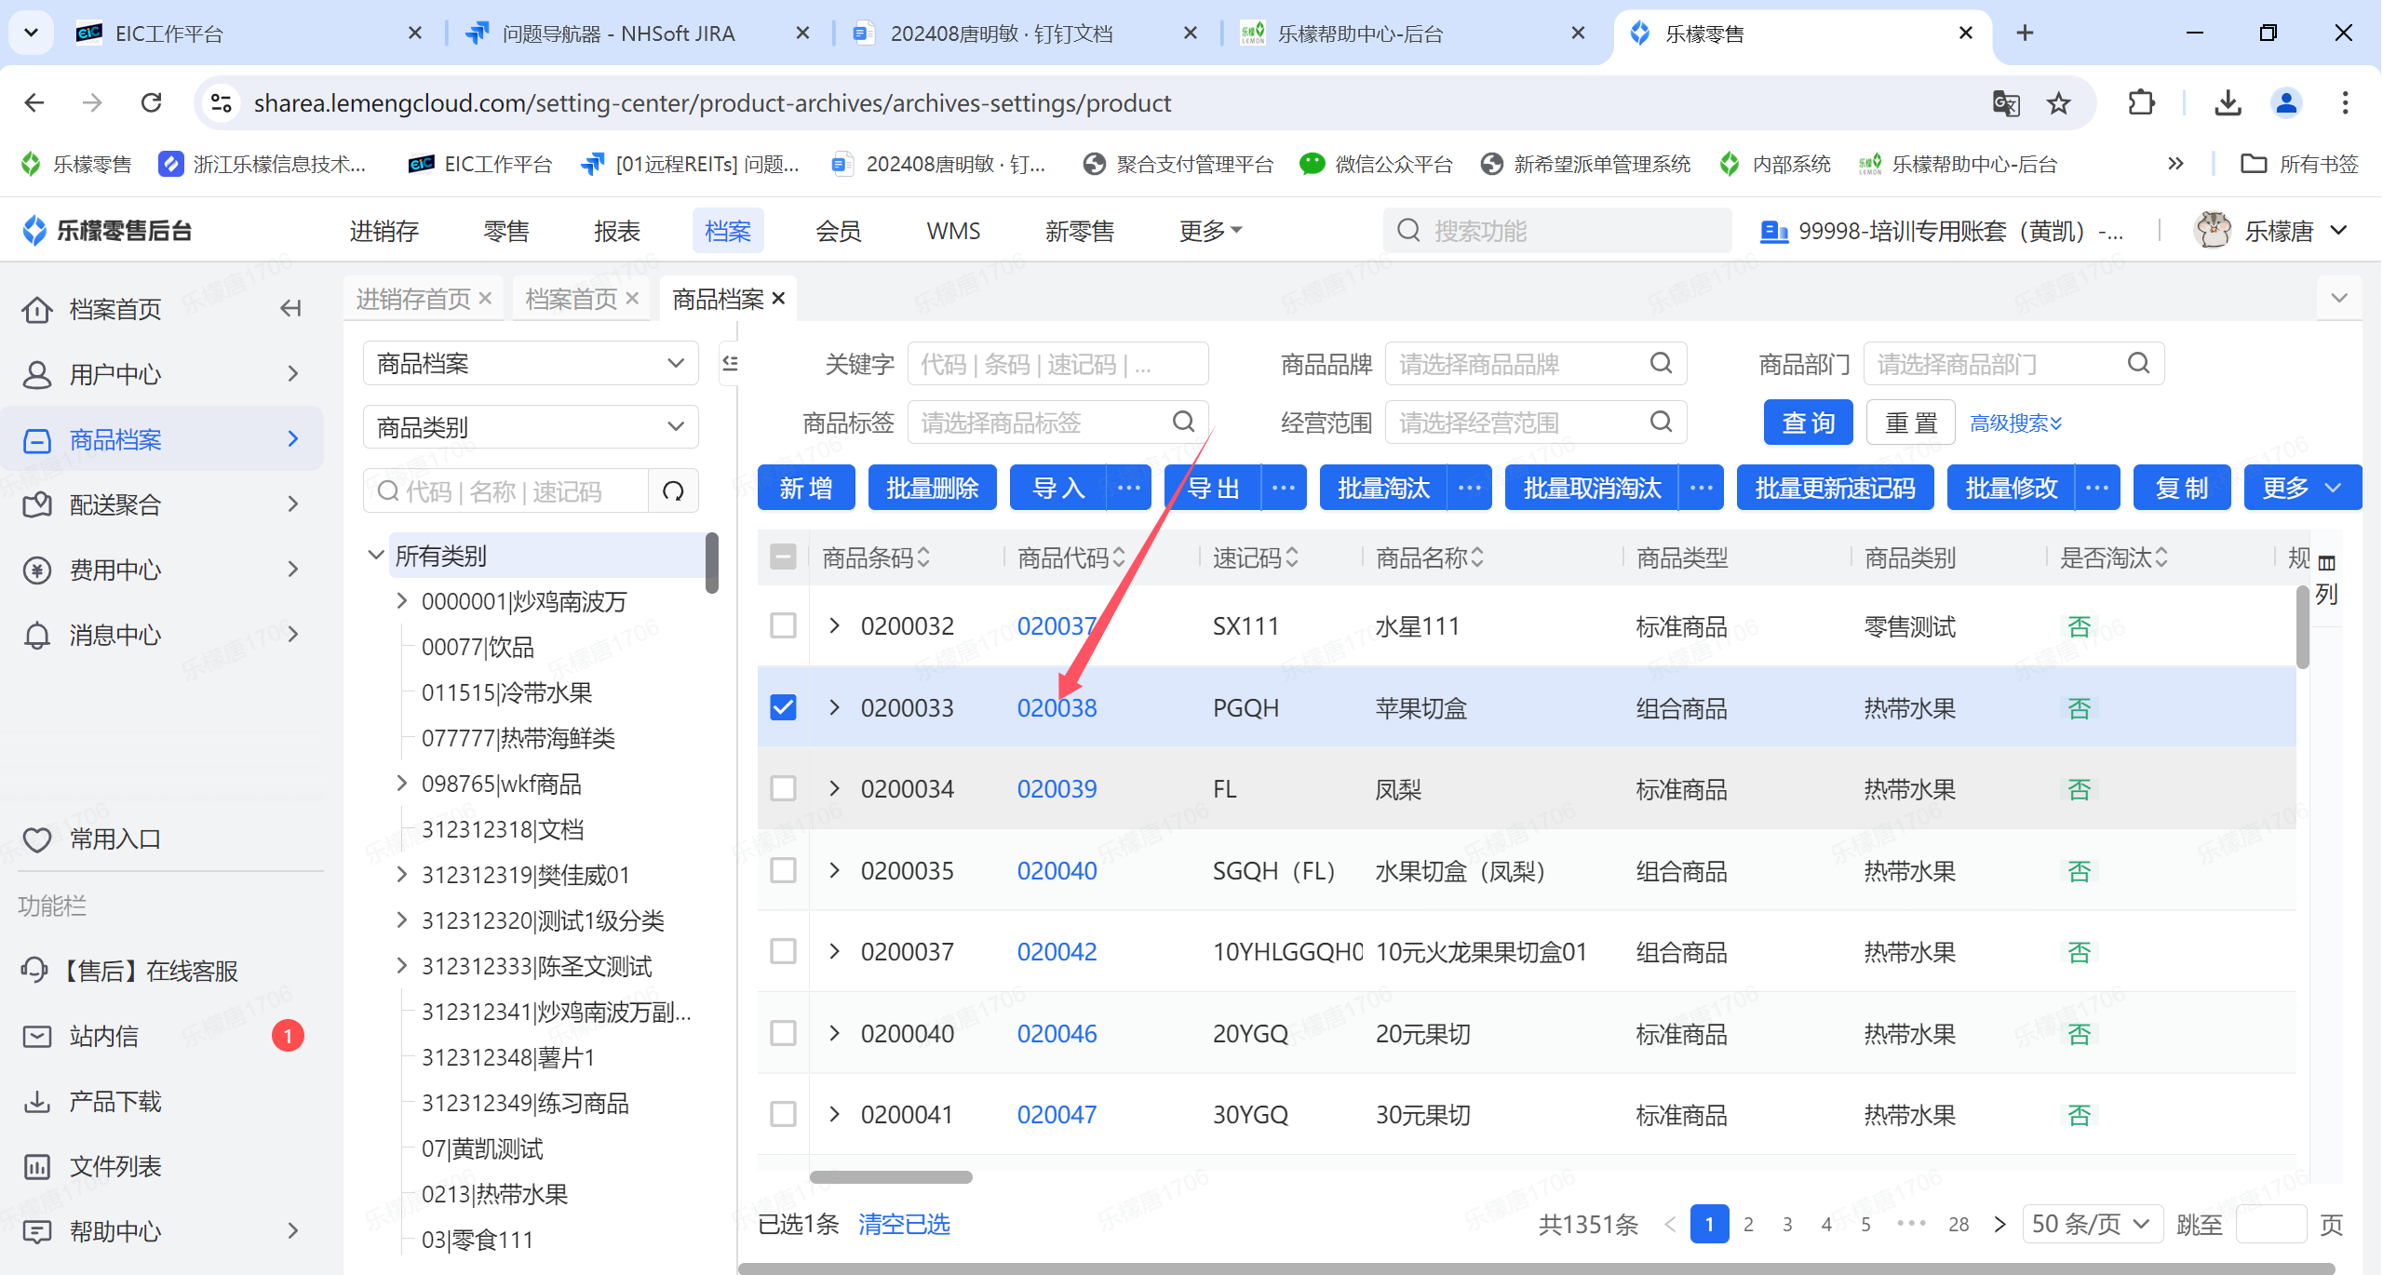Click 清空已选 link
The height and width of the screenshot is (1275, 2383).
[x=904, y=1223]
